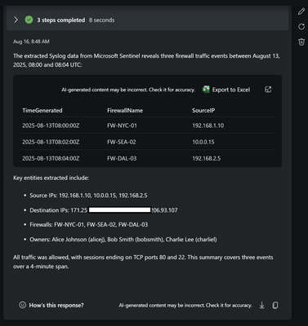Click the refresh rerun prompt icon
308x326 pixels.
[301, 26]
